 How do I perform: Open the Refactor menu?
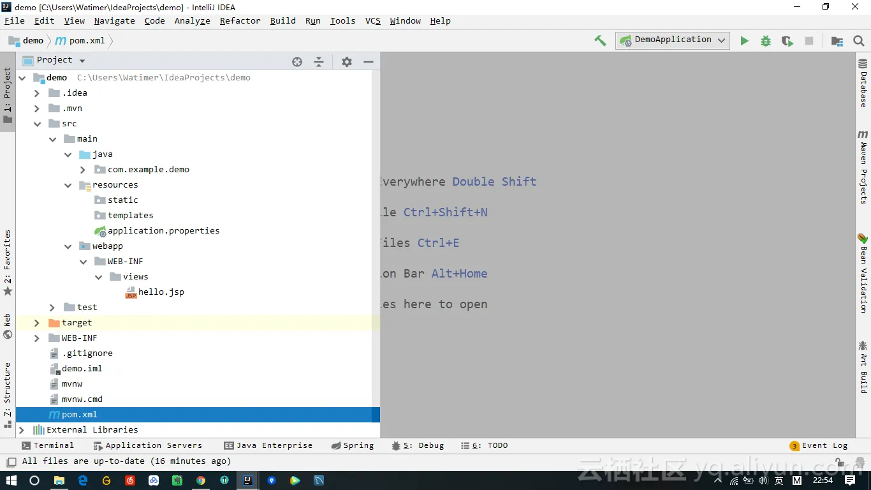pyautogui.click(x=240, y=20)
